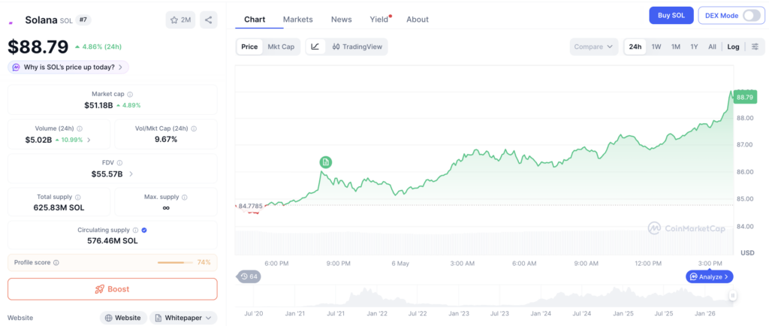Add Solana to watchlist star button
769x326 pixels.
180,20
